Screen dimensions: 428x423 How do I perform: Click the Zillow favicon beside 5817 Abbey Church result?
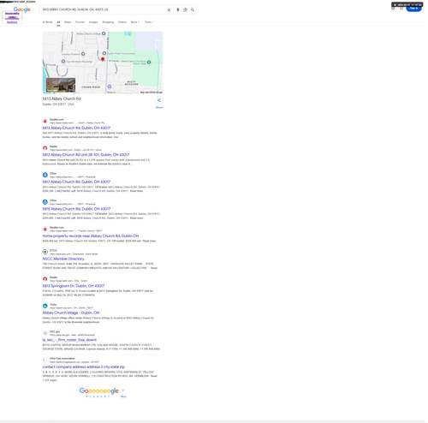coord(45,175)
